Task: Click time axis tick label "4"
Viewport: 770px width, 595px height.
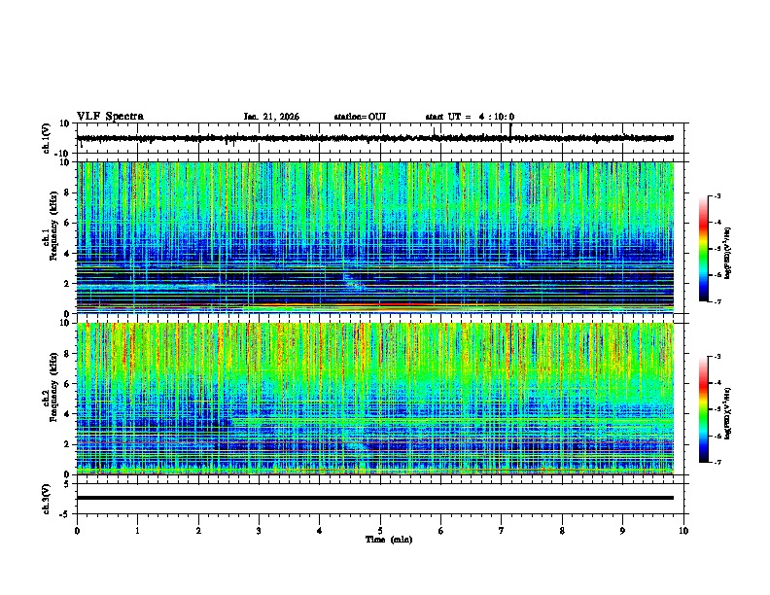Action: 320,531
